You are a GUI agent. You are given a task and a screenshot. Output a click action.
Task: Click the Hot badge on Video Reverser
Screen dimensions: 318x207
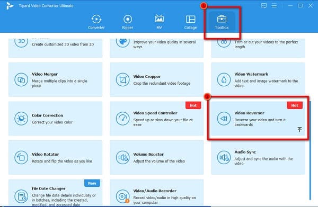click(295, 105)
